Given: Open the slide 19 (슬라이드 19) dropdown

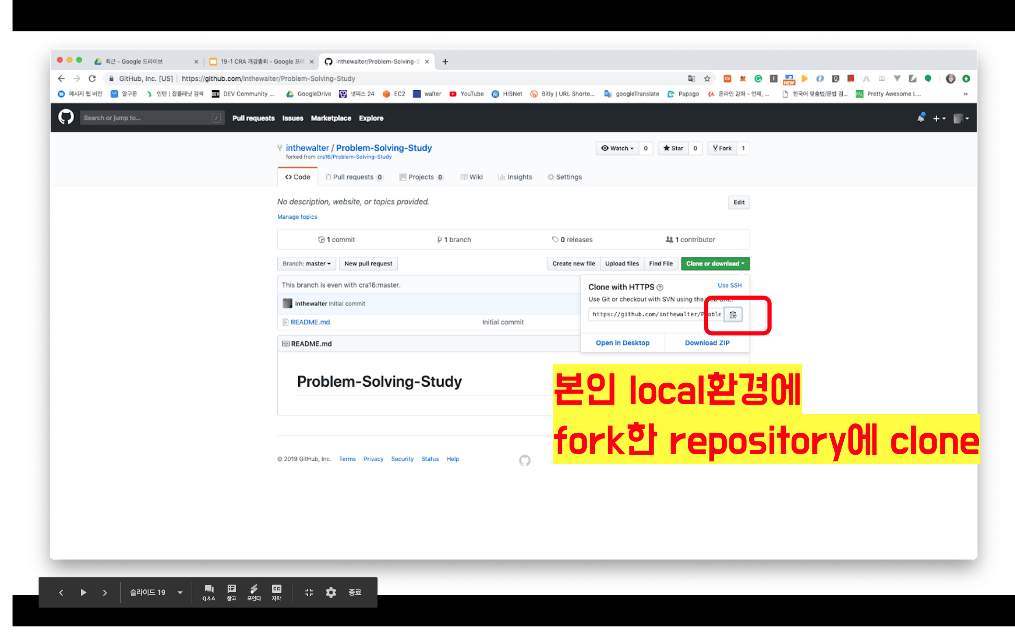Looking at the screenshot, I should coord(156,592).
